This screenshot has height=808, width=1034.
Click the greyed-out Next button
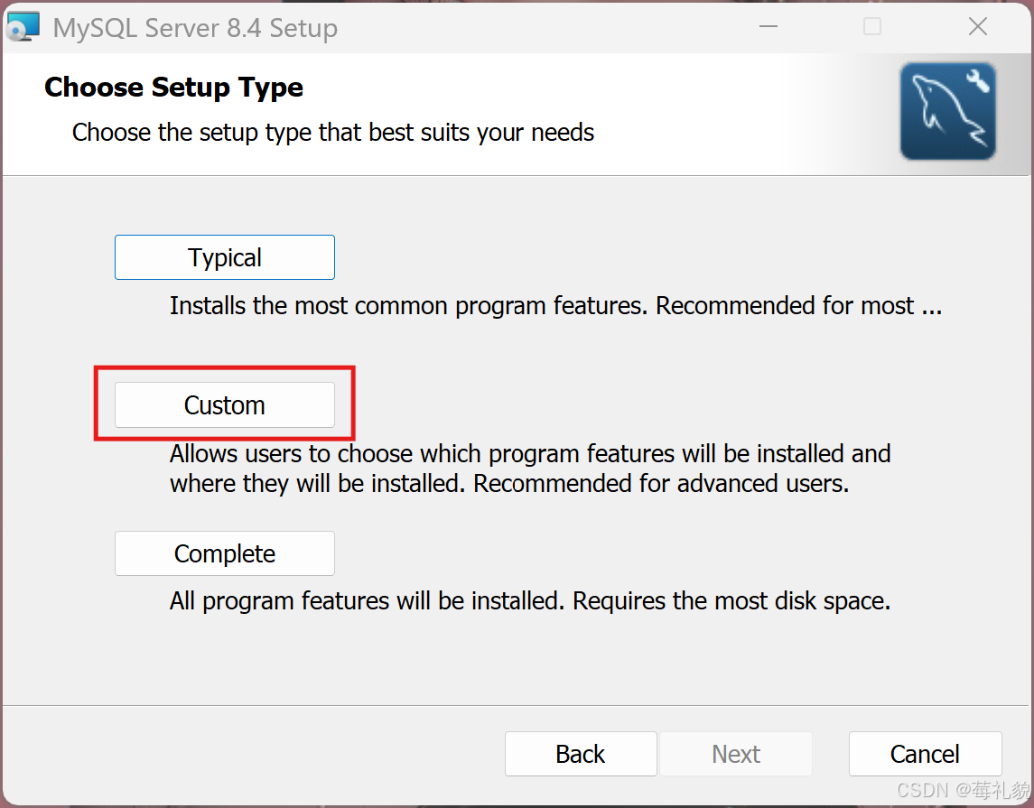[736, 754]
